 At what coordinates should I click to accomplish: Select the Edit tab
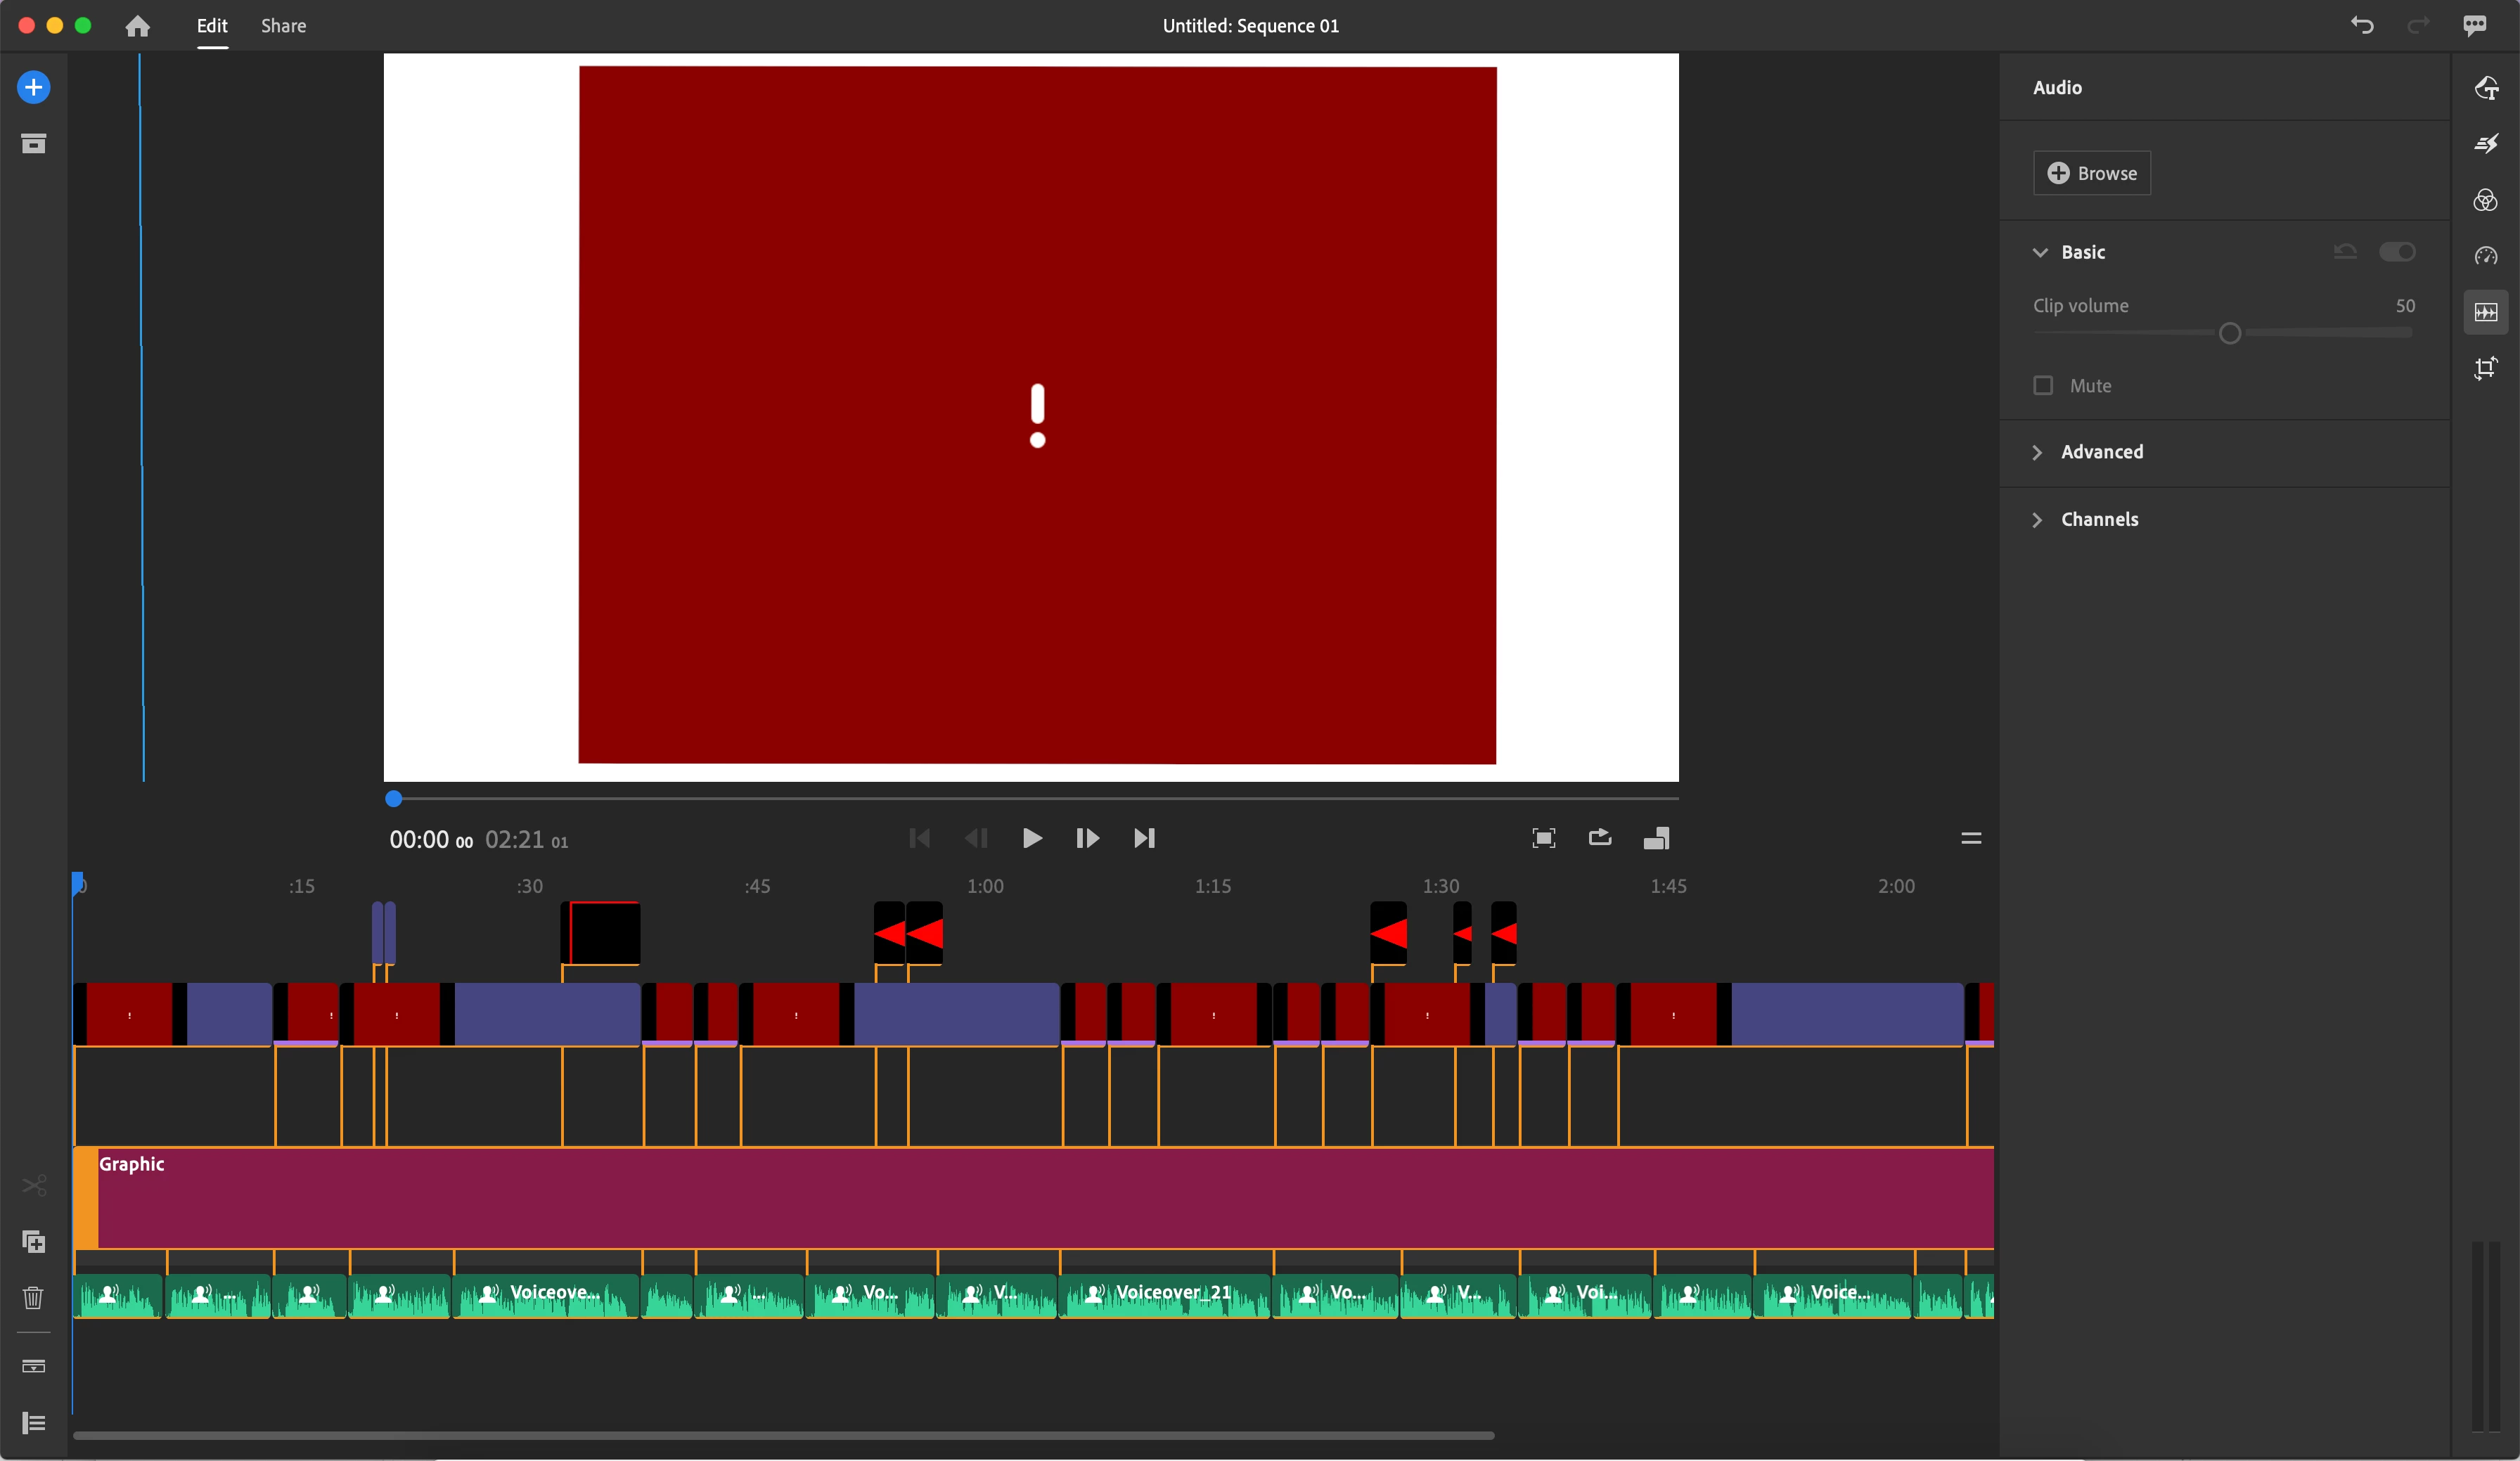(x=212, y=26)
